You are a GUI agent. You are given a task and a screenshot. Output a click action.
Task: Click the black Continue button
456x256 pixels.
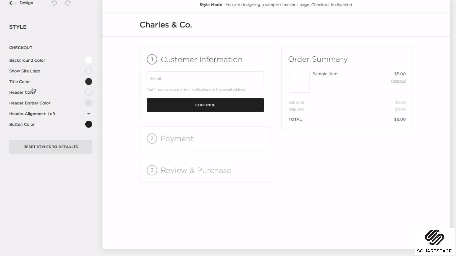(x=205, y=105)
